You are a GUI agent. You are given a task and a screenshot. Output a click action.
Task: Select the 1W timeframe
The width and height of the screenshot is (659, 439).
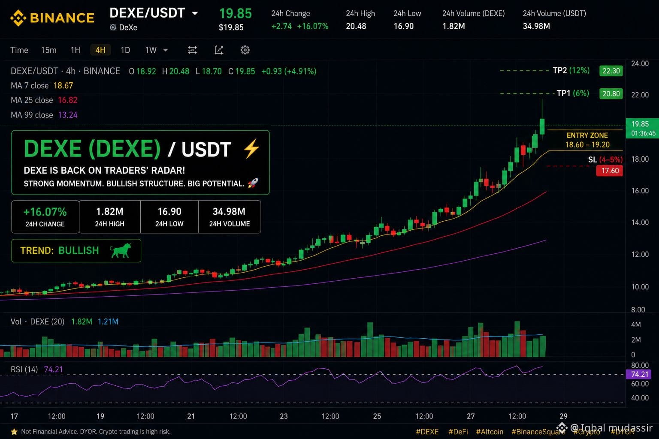151,50
